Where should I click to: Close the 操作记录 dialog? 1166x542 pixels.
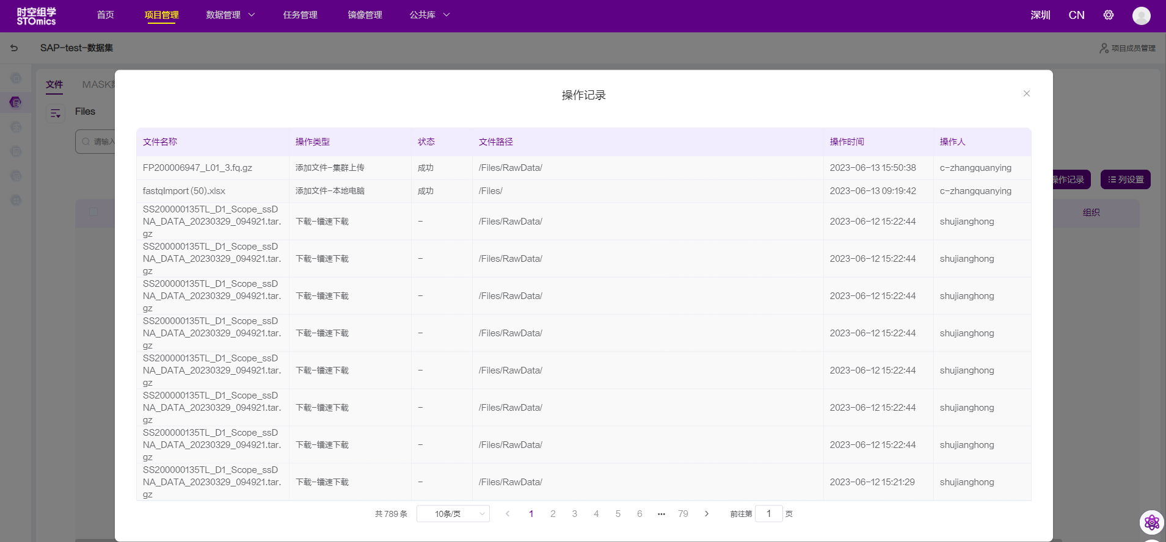[x=1026, y=93]
